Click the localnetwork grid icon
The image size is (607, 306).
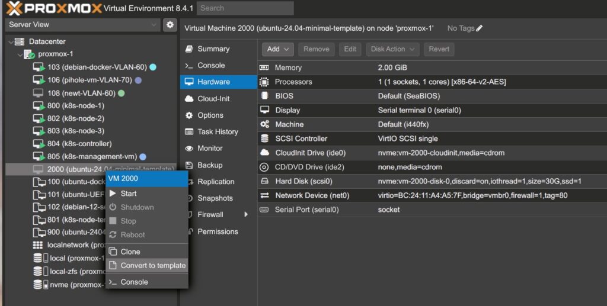coord(38,246)
